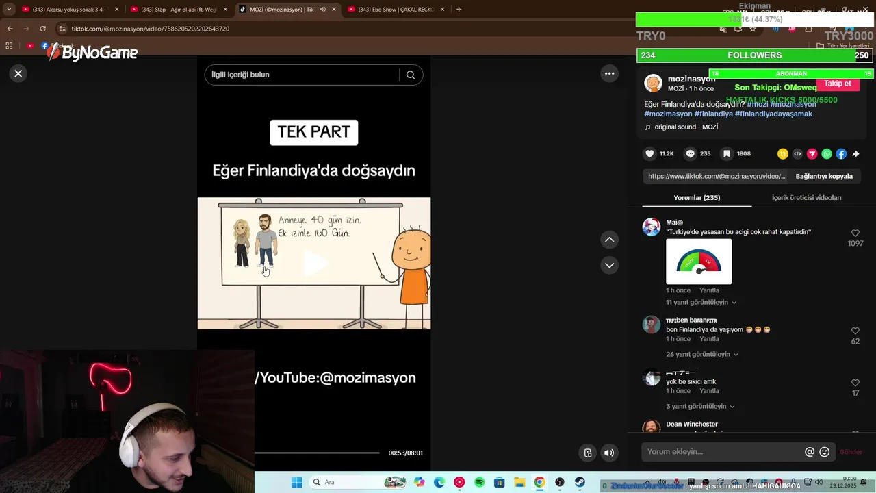Open File Explorer from the taskbar
876x493 pixels.
coord(519,482)
